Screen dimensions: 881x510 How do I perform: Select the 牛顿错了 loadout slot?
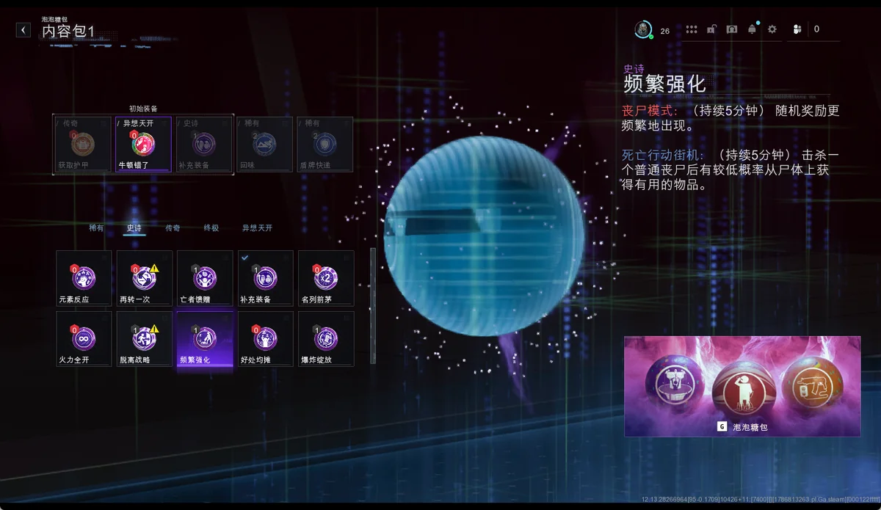pyautogui.click(x=144, y=145)
